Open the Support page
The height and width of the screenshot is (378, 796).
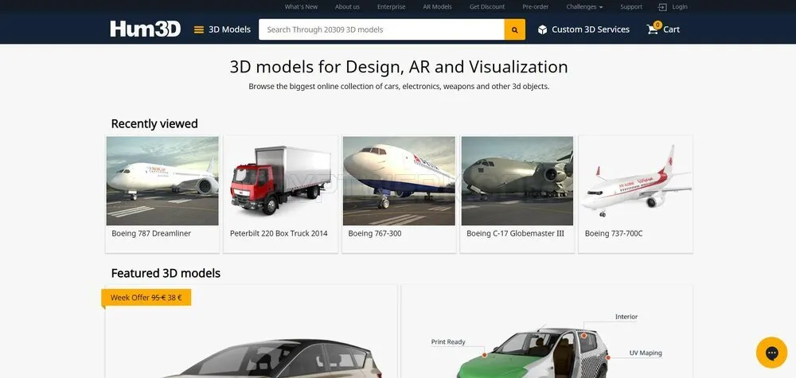(x=631, y=7)
